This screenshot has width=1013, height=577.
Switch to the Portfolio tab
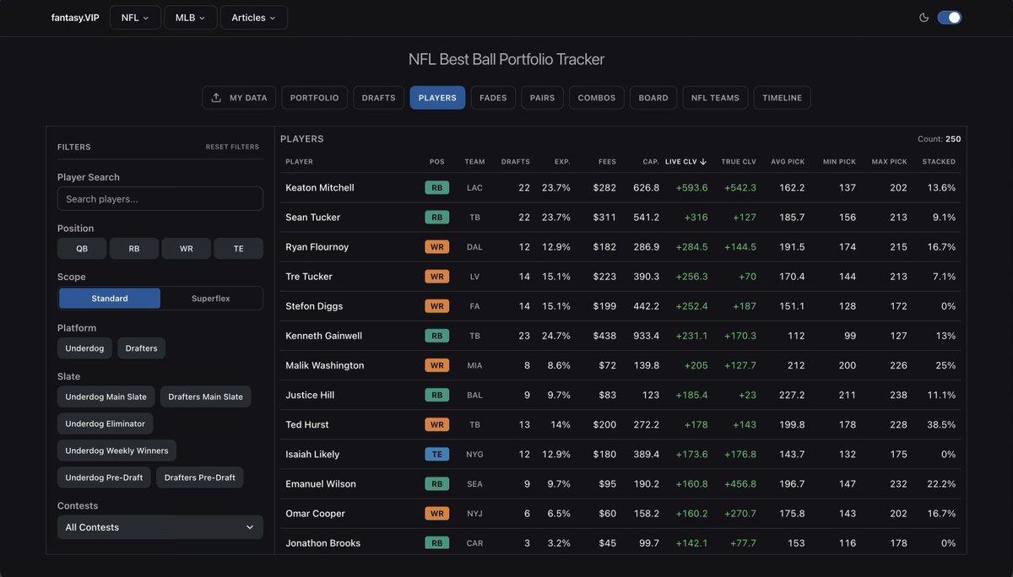(x=314, y=98)
